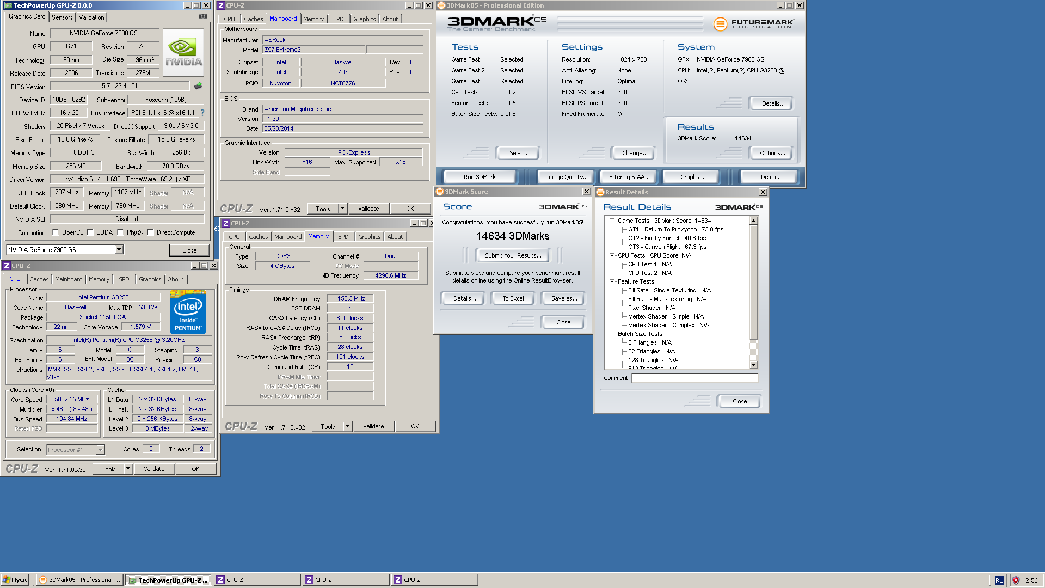Click the Bus Interface question mark icon

[202, 113]
